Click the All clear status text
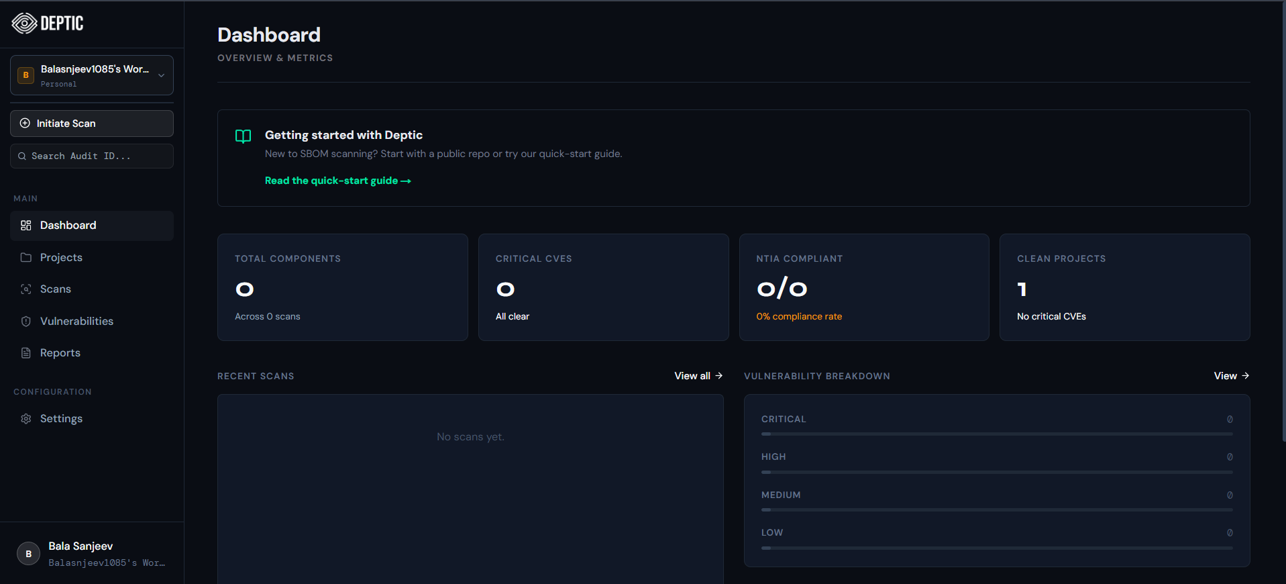This screenshot has height=584, width=1286. (513, 317)
